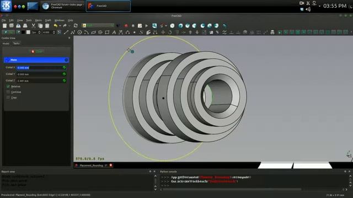353x198 pixels.
Task: Adjust the font size spinner arrows
Action: [x=54, y=32]
